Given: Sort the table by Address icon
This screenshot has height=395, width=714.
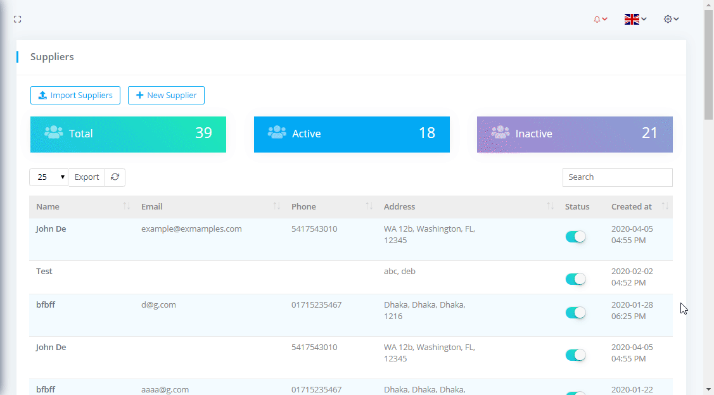Looking at the screenshot, I should [x=550, y=207].
